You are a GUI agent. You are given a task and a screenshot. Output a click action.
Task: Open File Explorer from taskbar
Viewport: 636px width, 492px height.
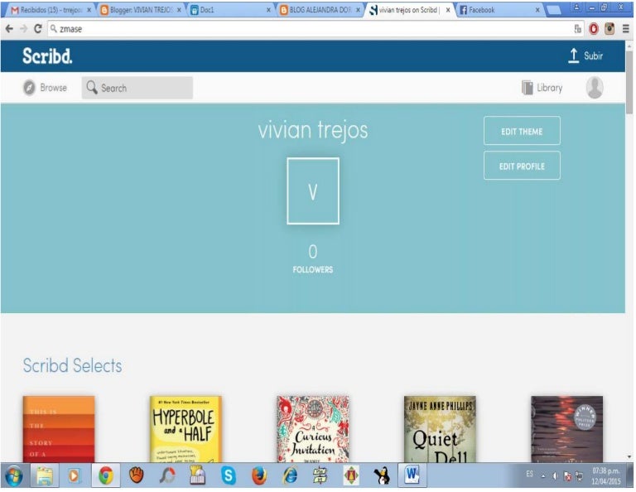45,475
